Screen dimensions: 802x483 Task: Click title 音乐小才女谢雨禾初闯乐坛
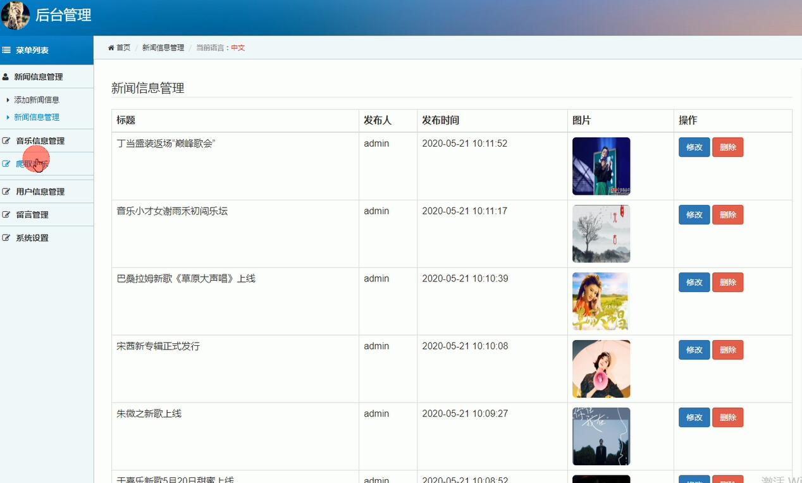172,211
